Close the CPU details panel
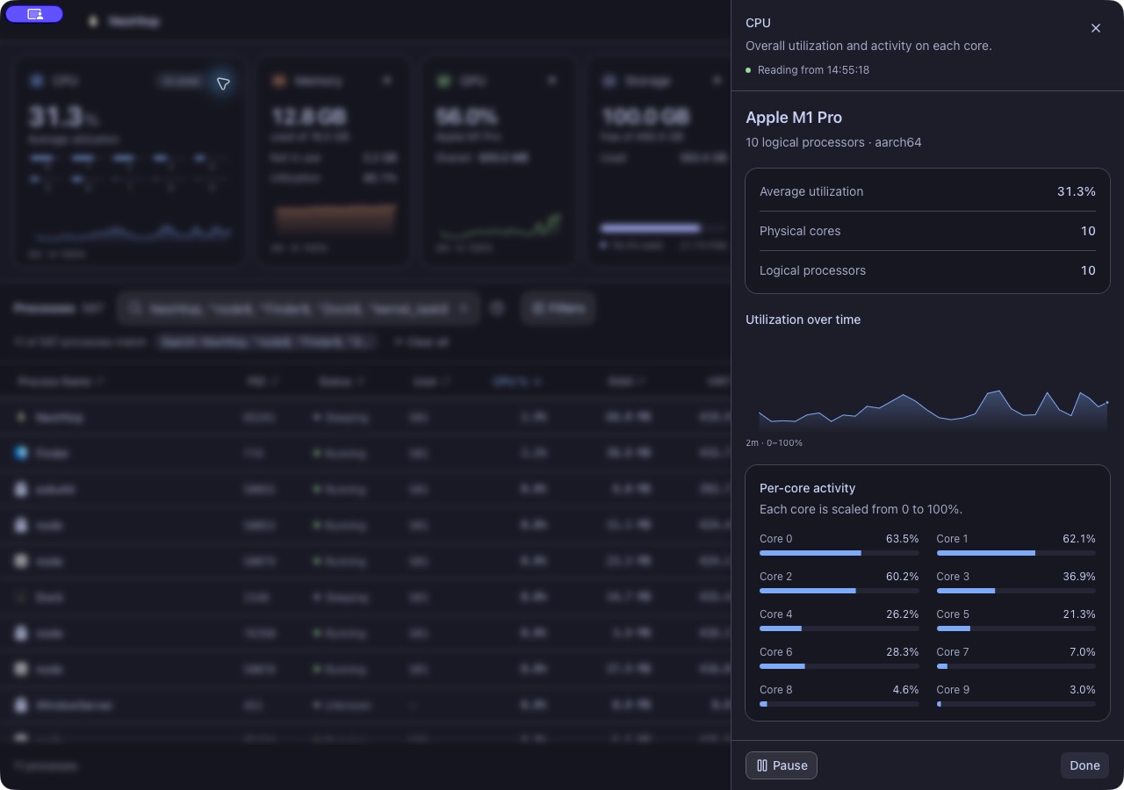The height and width of the screenshot is (790, 1124). click(1096, 28)
